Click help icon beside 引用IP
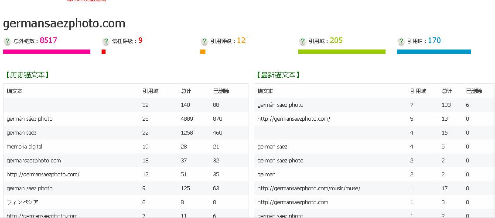 [401, 41]
